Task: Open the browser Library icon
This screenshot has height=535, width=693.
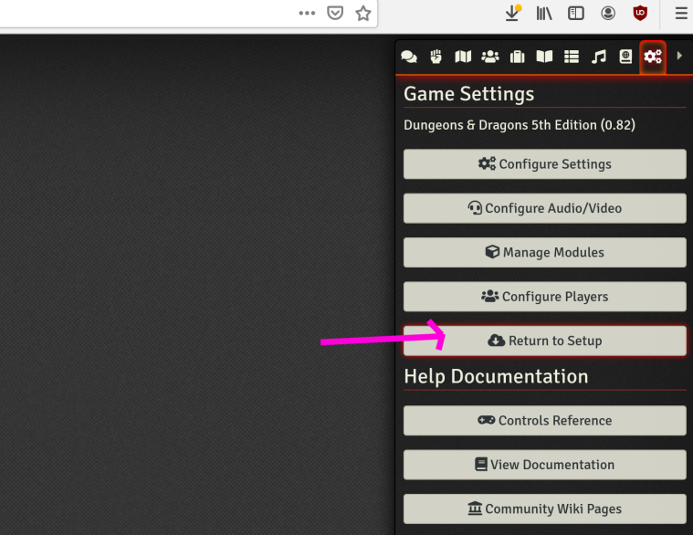Action: [x=544, y=14]
